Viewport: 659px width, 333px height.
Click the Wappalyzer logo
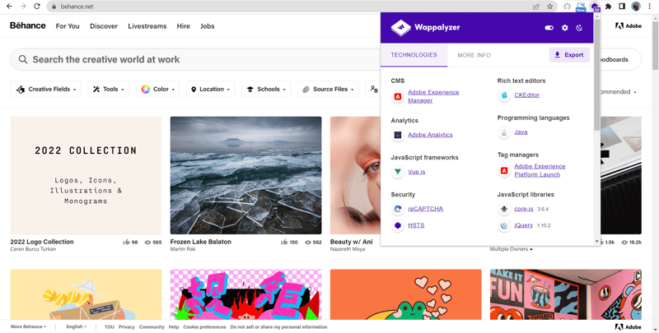(x=425, y=27)
